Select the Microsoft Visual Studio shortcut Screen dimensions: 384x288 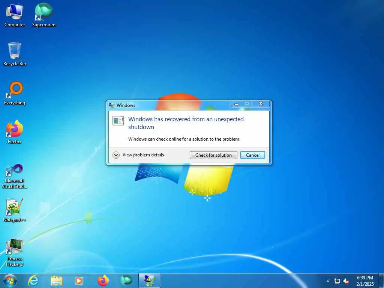point(15,176)
